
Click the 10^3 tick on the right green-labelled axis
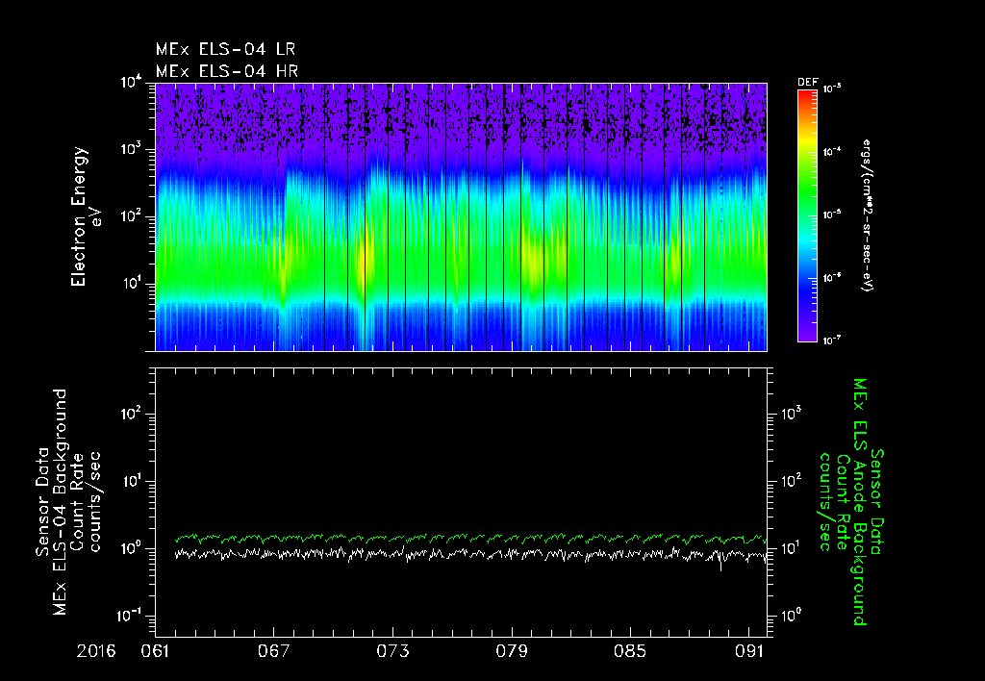tap(791, 415)
